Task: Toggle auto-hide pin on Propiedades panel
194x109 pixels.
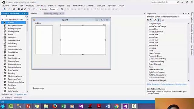Action: point(186,13)
